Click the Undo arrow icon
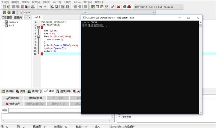The height and width of the screenshot is (128, 216). pyautogui.click(x=40, y=7)
